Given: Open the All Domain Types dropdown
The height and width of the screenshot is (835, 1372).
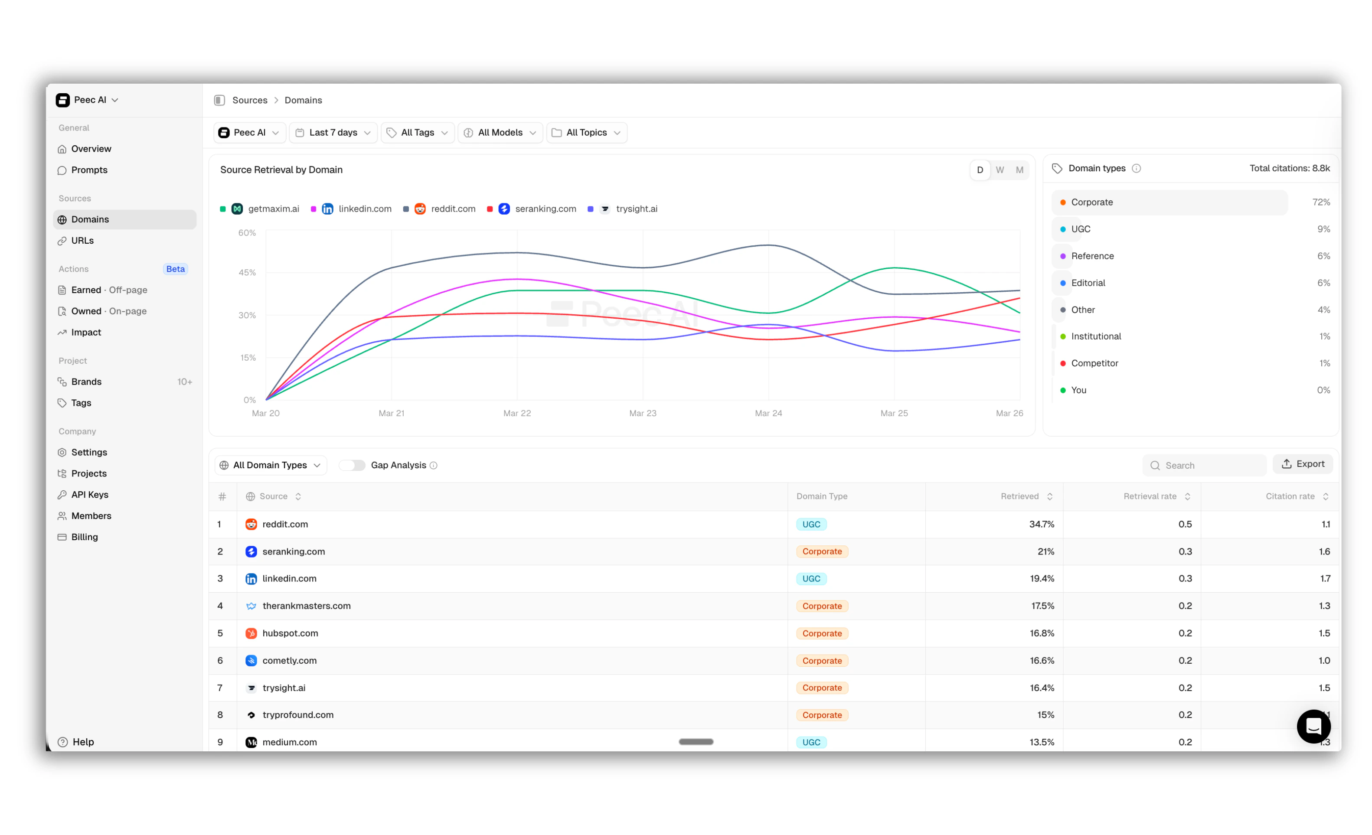Looking at the screenshot, I should click(271, 465).
